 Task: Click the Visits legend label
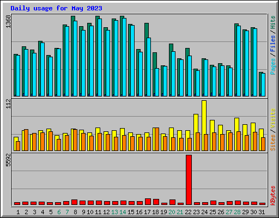click(x=273, y=119)
